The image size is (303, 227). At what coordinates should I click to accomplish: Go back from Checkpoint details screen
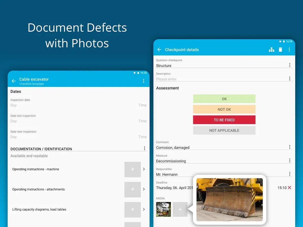click(x=159, y=50)
